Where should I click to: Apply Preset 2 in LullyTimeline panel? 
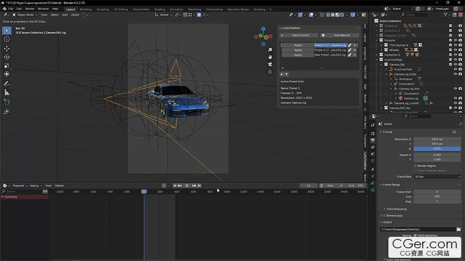(x=297, y=50)
